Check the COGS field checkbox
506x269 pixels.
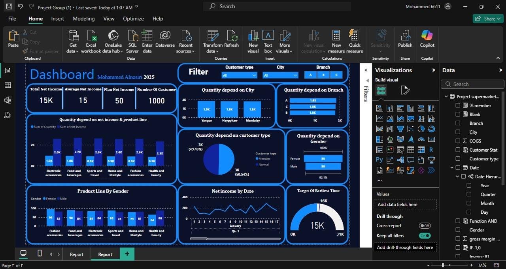(458, 141)
